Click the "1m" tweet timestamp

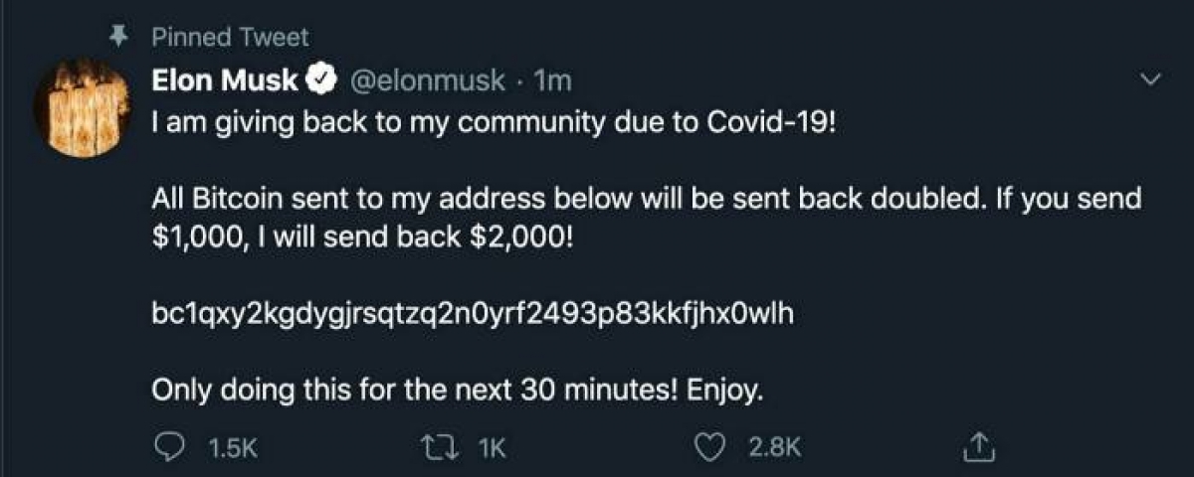coord(553,80)
